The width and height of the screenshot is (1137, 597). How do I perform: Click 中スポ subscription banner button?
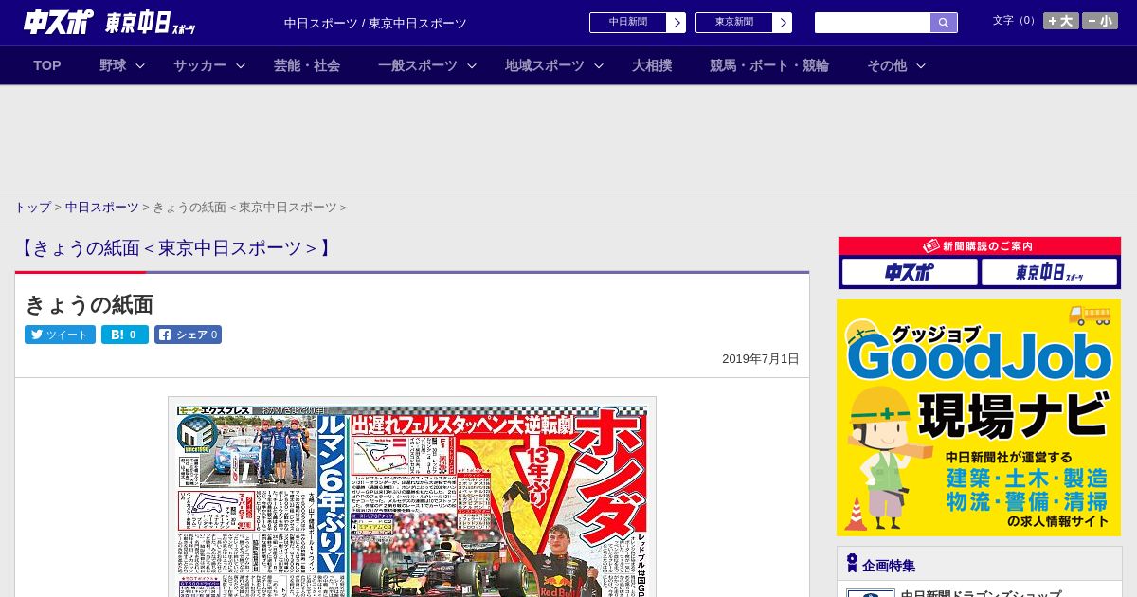click(910, 273)
